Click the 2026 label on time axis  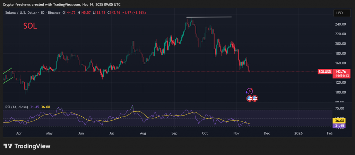[298, 133]
